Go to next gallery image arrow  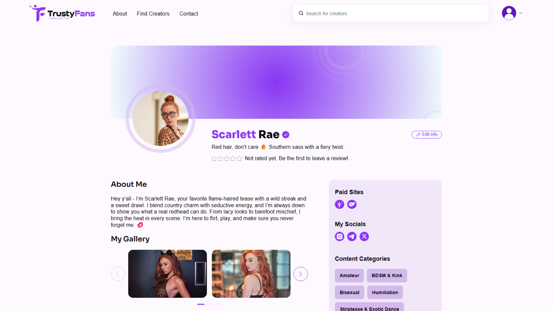[x=300, y=274]
